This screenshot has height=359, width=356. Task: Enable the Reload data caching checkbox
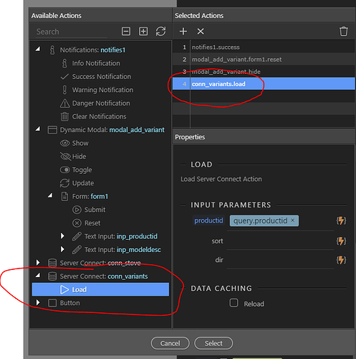(234, 303)
